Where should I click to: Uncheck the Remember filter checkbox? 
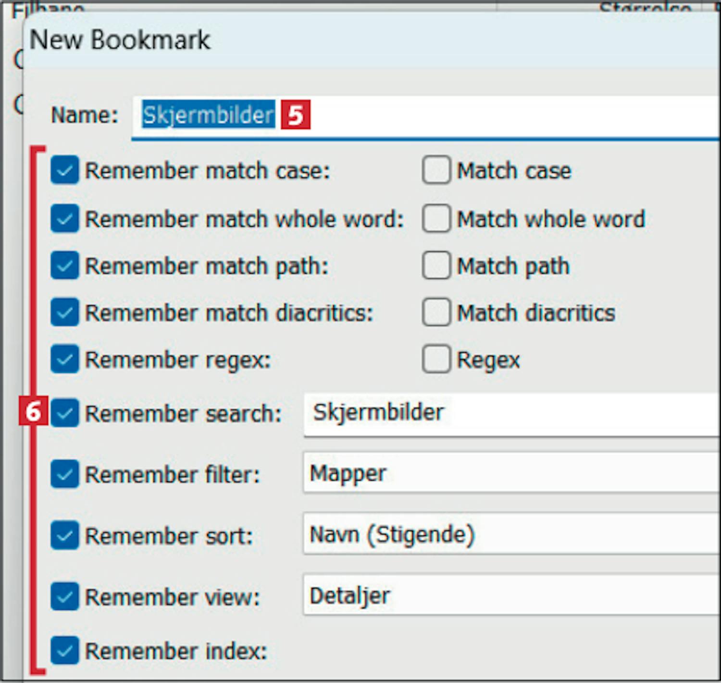point(64,474)
